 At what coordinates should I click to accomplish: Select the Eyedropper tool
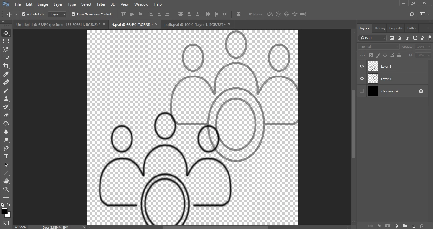(x=6, y=74)
